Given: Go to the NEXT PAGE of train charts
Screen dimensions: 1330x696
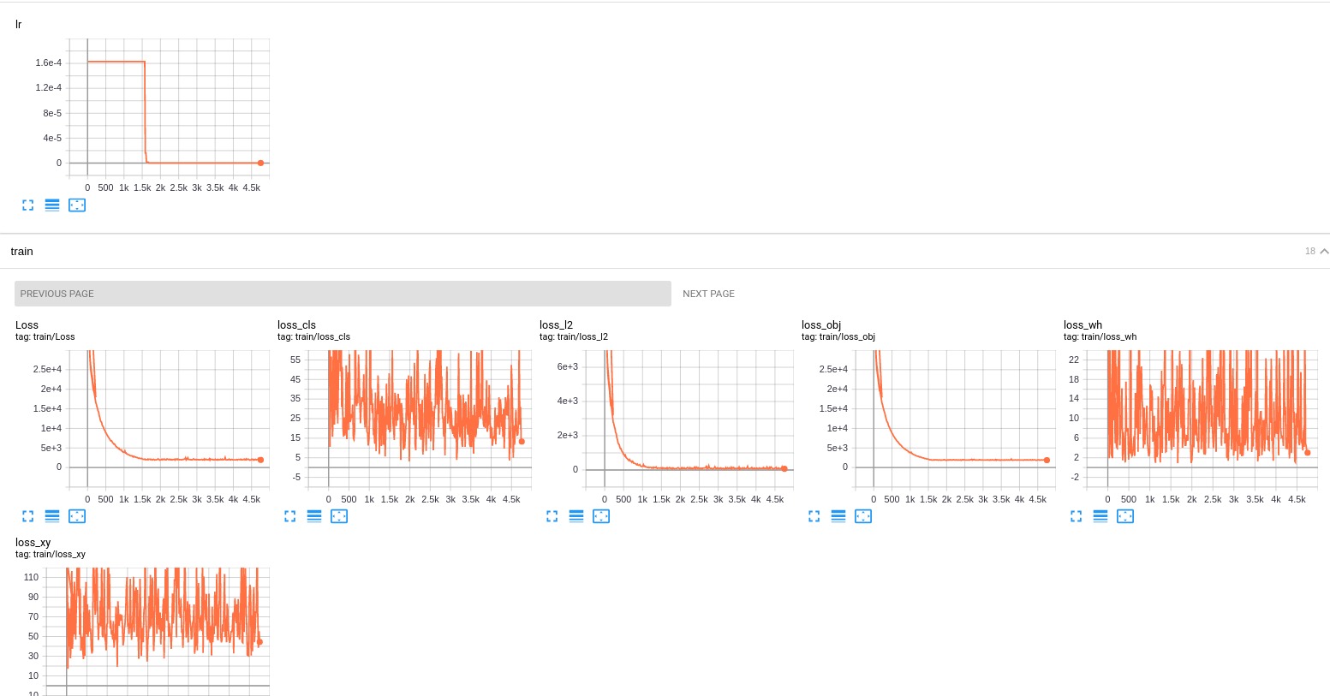Looking at the screenshot, I should [x=709, y=294].
